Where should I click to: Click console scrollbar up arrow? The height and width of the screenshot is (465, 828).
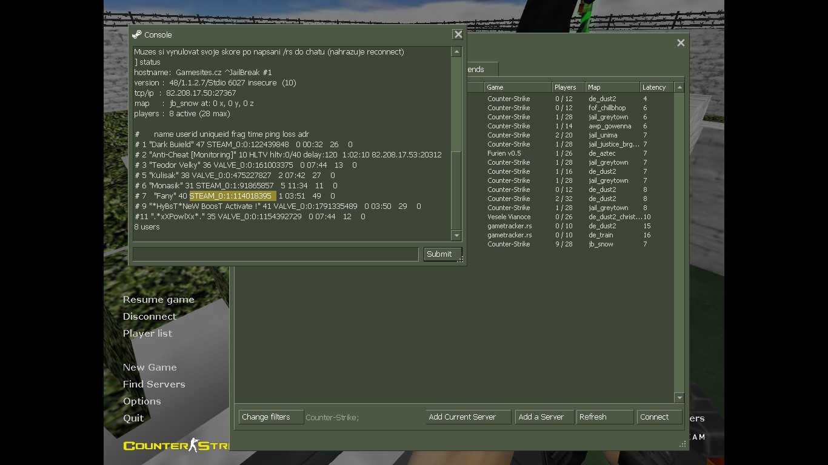pos(456,52)
